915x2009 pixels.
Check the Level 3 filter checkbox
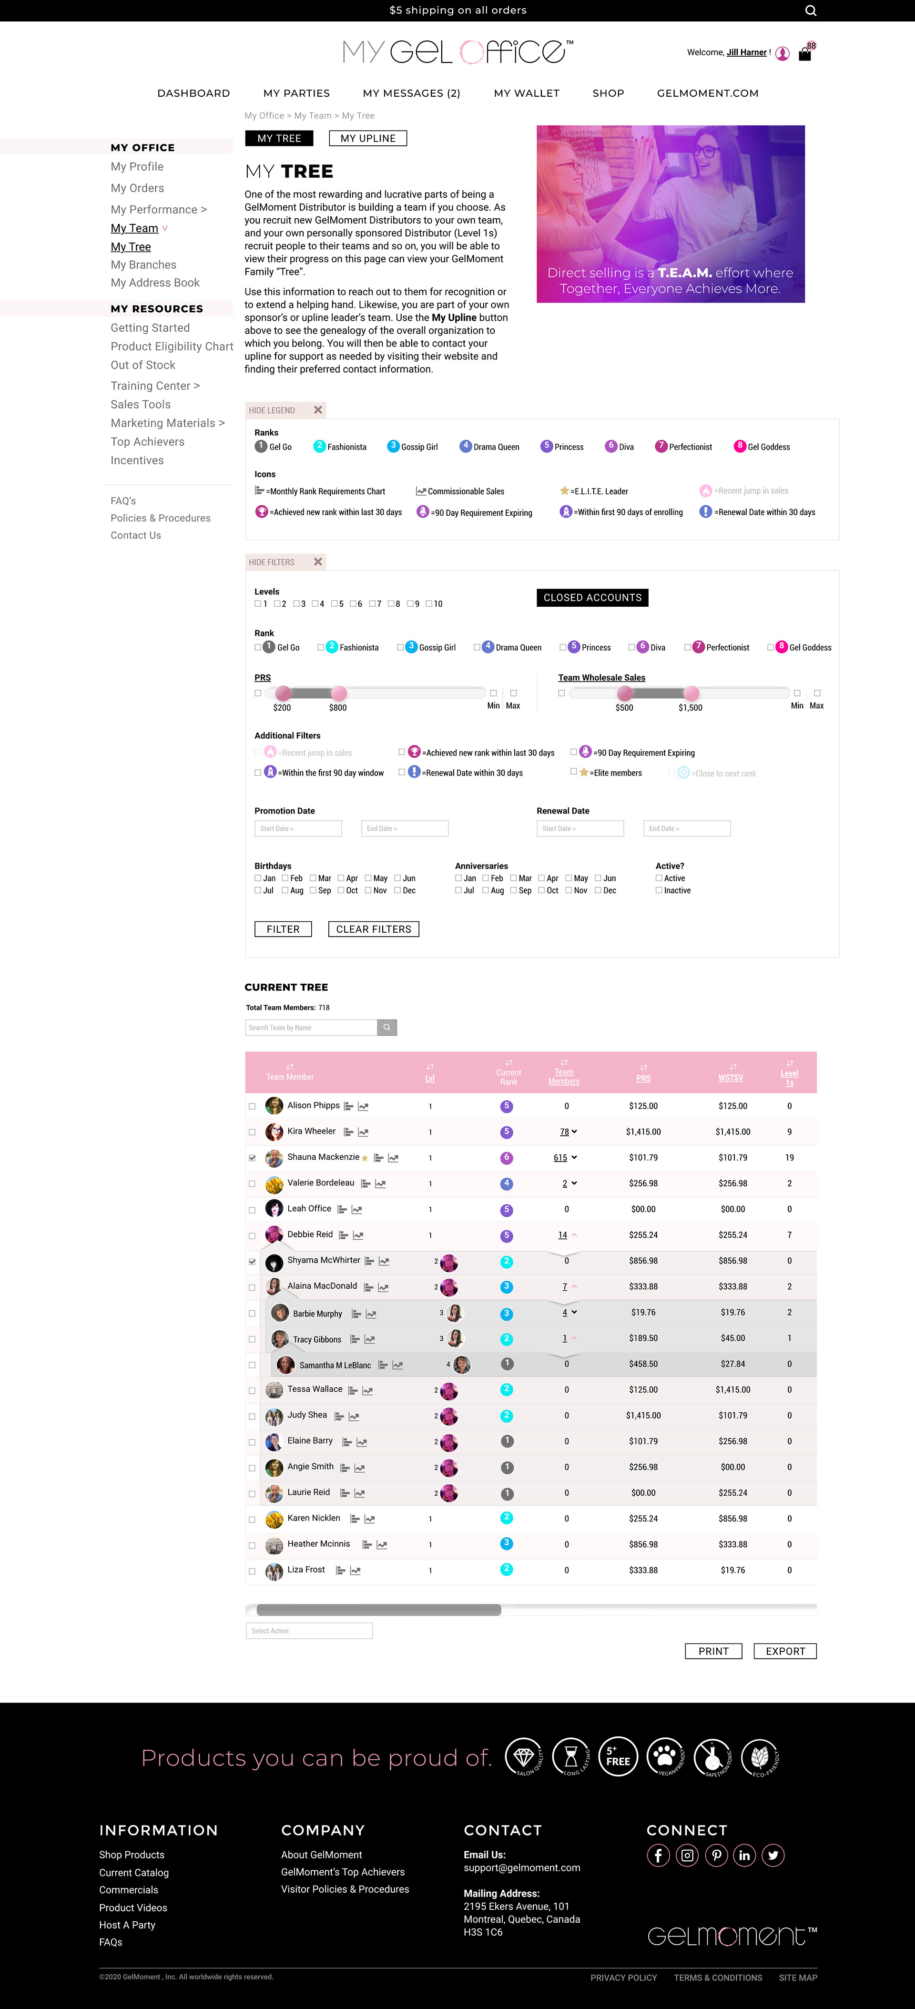pos(296,603)
